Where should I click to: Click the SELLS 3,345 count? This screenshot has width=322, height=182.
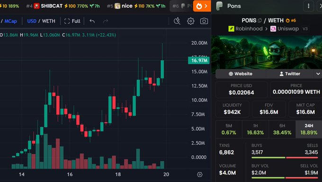311,152
